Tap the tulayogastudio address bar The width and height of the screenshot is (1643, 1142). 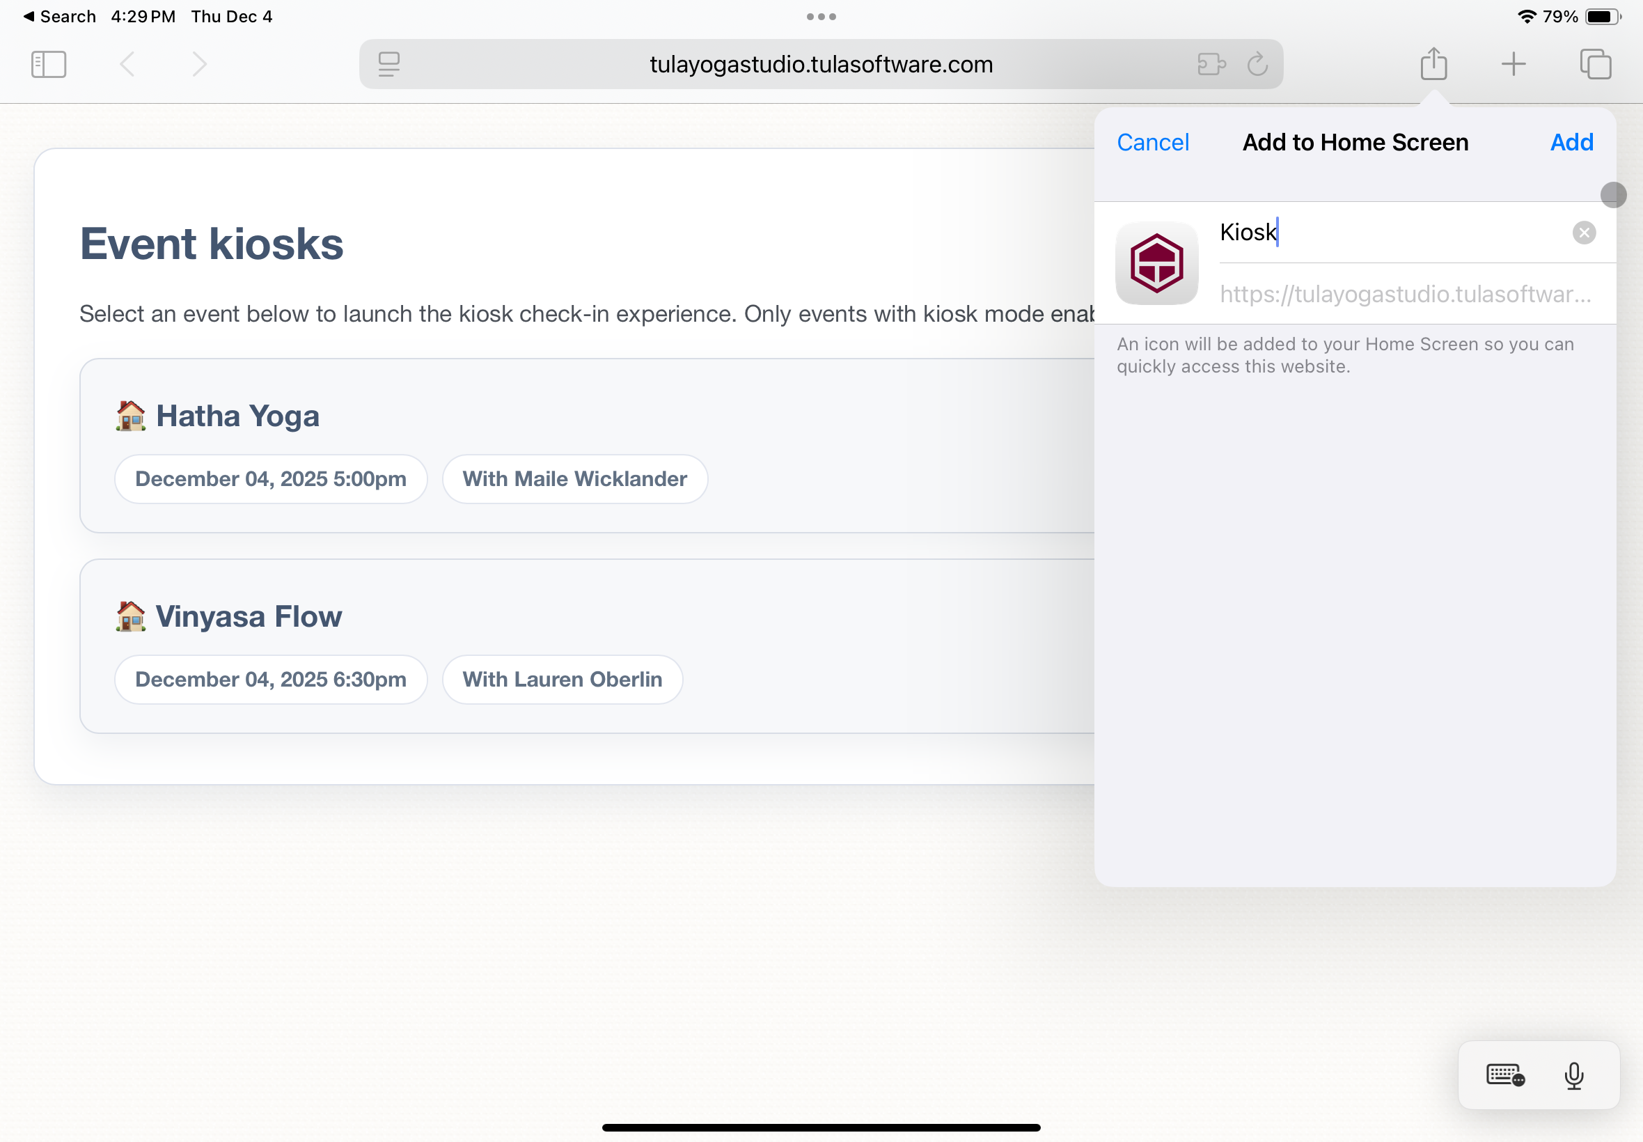click(820, 64)
